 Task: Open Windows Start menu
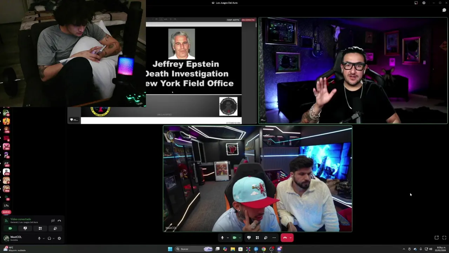pos(170,249)
